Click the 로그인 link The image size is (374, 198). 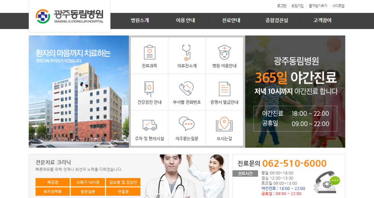[282, 6]
